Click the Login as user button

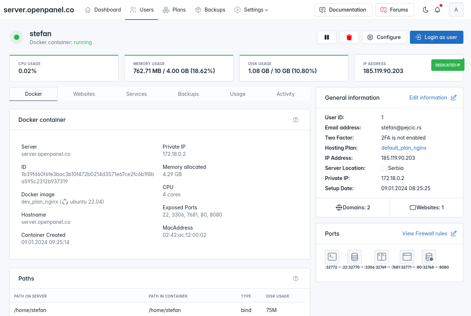pos(436,37)
